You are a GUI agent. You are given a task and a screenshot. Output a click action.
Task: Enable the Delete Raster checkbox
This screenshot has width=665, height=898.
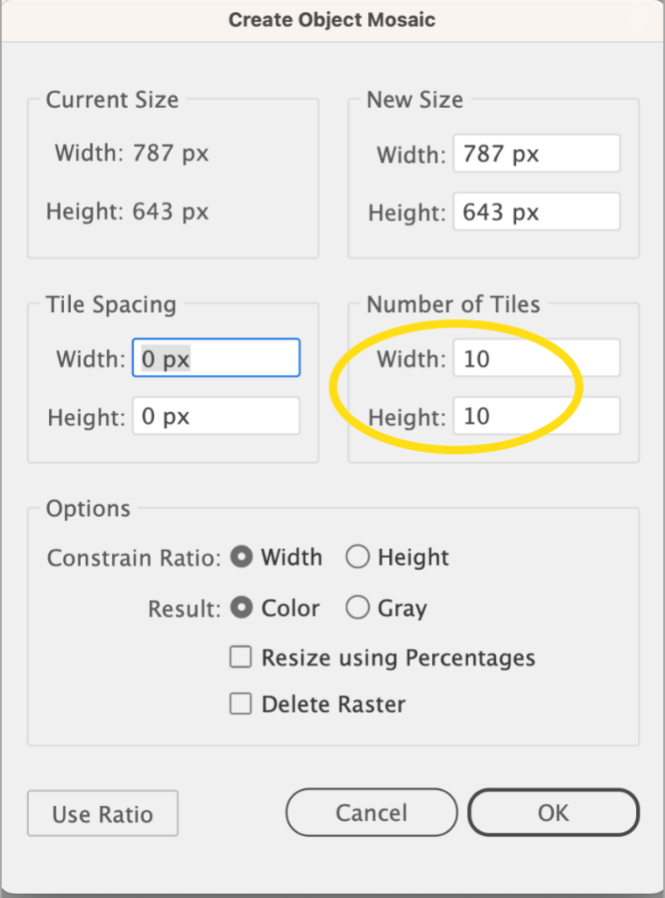point(241,703)
